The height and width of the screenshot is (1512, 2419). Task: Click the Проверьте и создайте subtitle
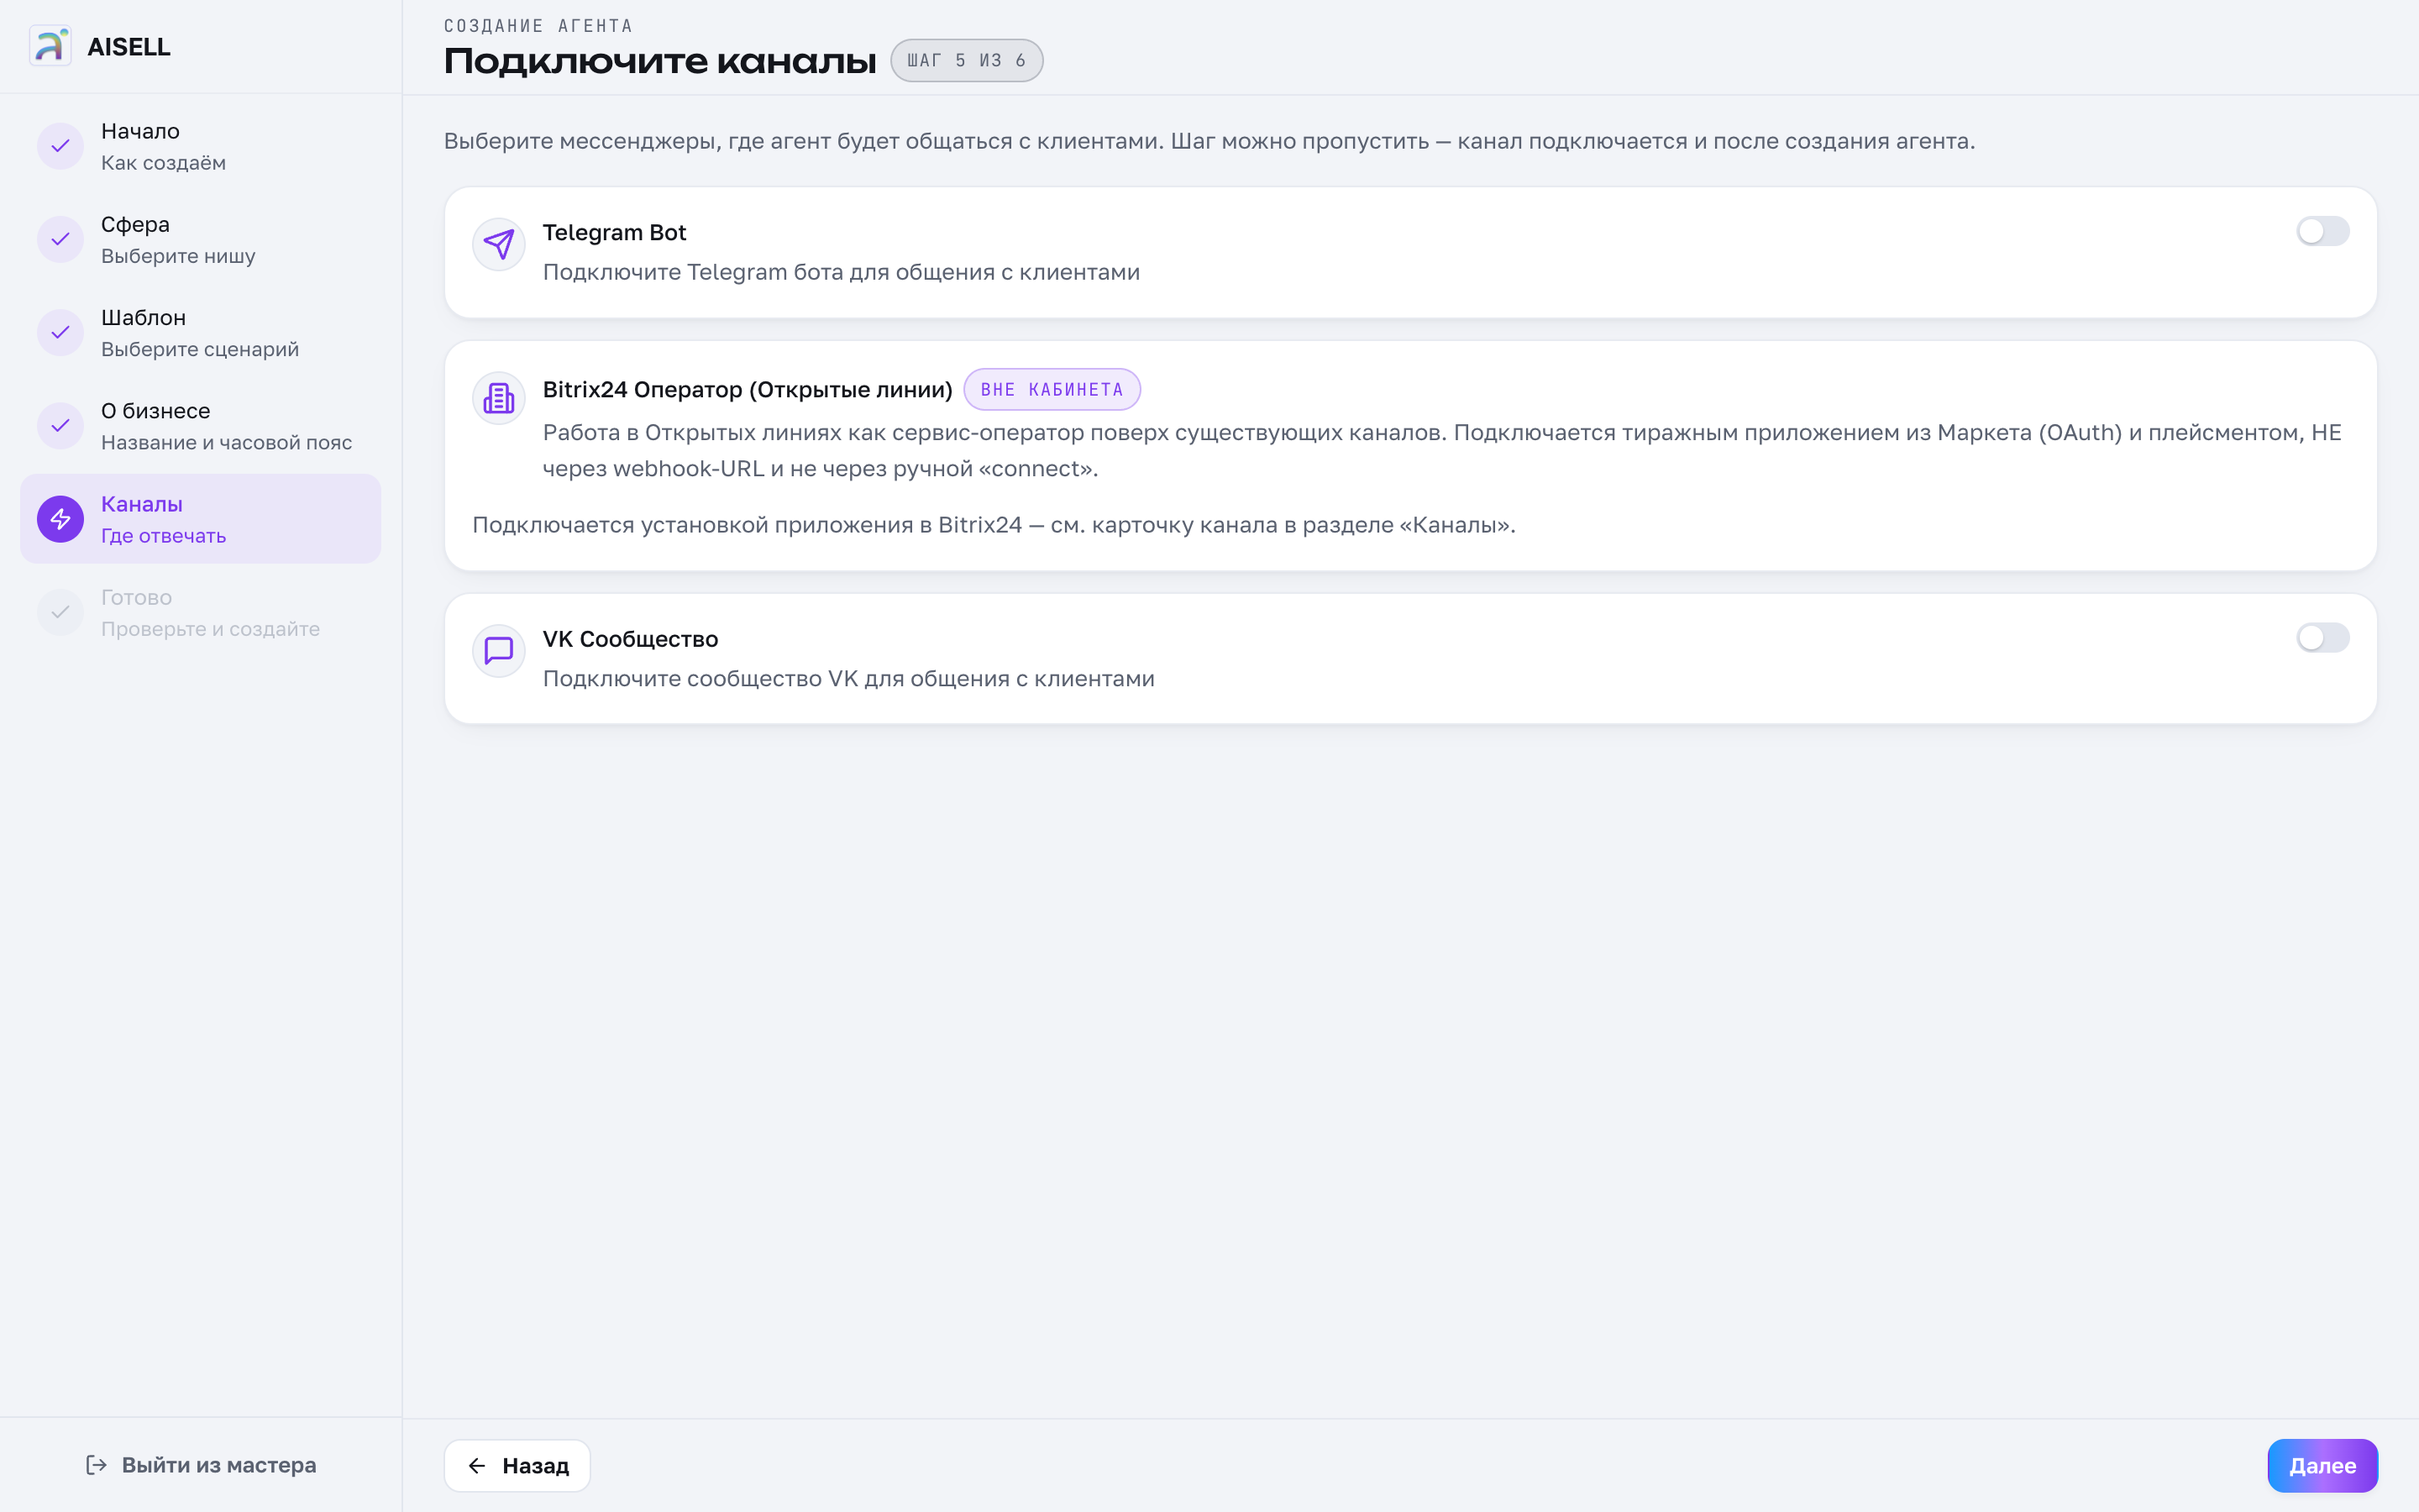click(x=210, y=629)
